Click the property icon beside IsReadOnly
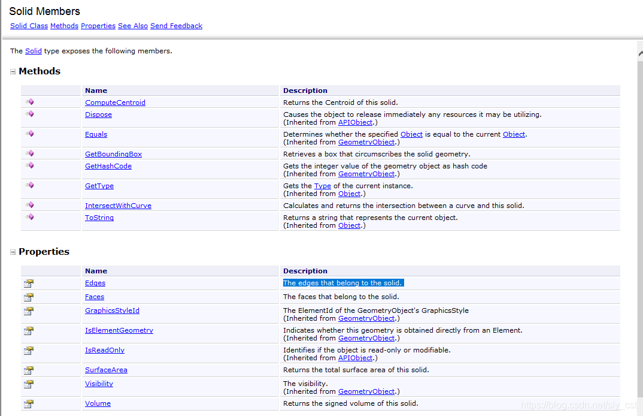The width and height of the screenshot is (643, 416). tap(29, 350)
